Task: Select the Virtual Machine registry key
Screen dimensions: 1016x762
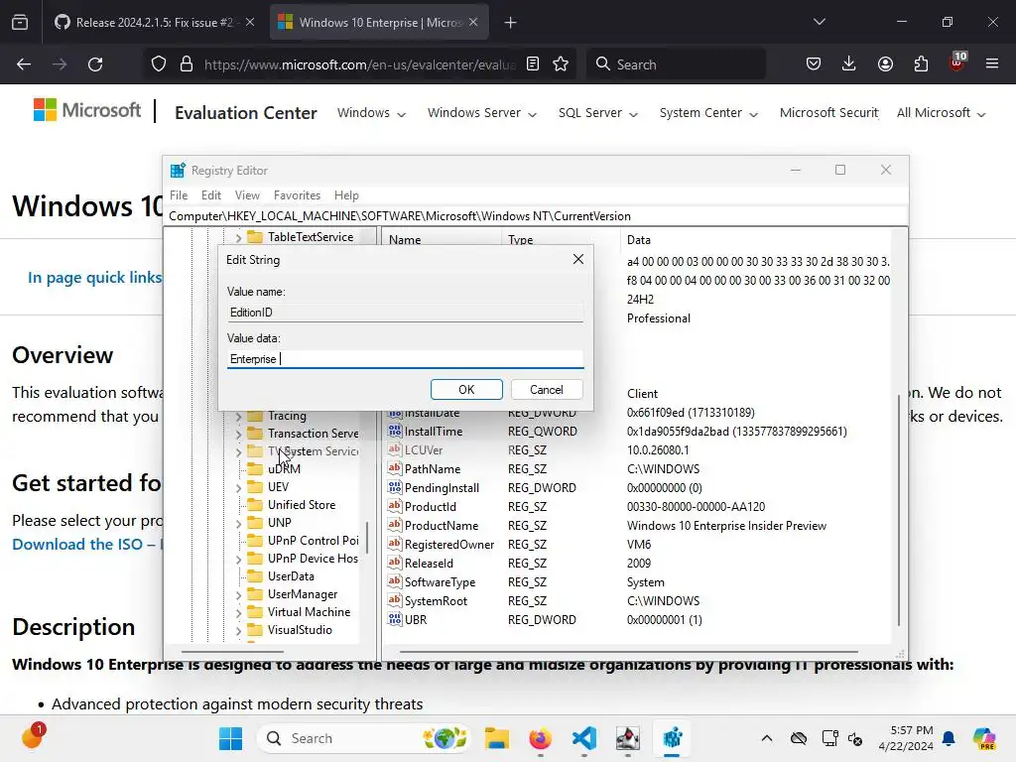Action: (310, 611)
